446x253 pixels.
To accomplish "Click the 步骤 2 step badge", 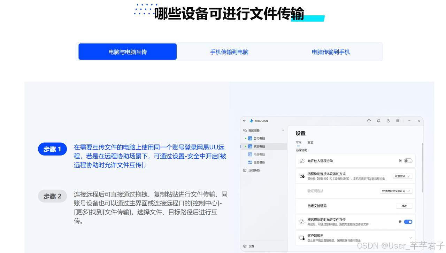I will click(x=52, y=196).
